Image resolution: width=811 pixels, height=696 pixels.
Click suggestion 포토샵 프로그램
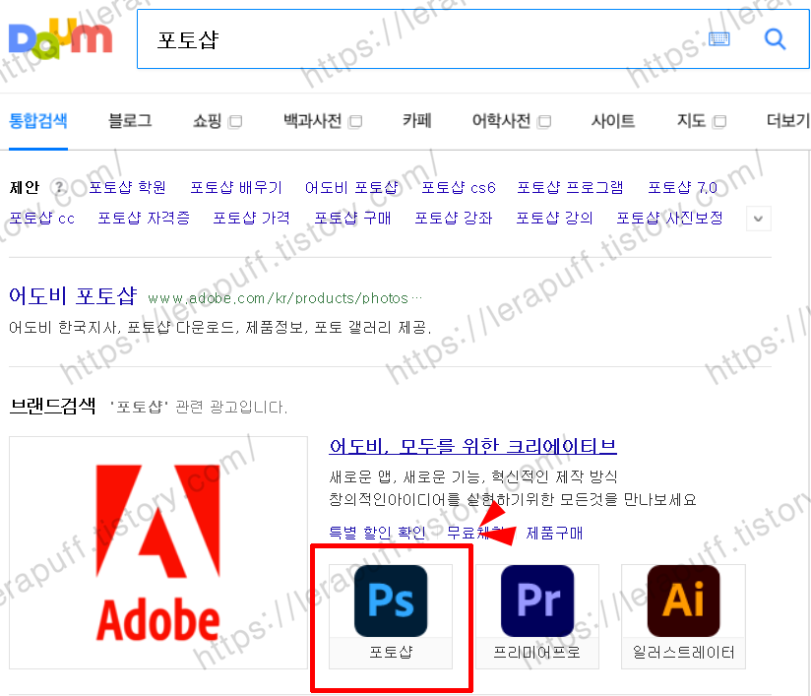pos(570,187)
